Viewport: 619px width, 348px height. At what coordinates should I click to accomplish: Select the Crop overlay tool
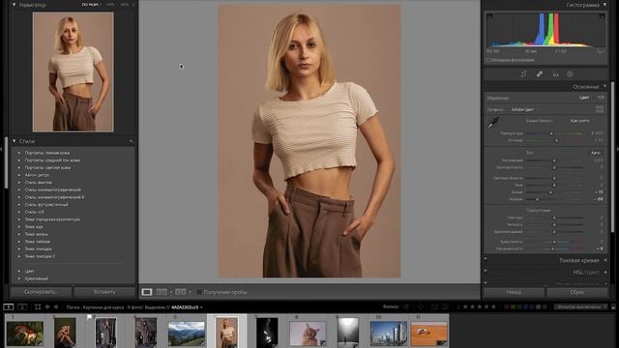523,74
